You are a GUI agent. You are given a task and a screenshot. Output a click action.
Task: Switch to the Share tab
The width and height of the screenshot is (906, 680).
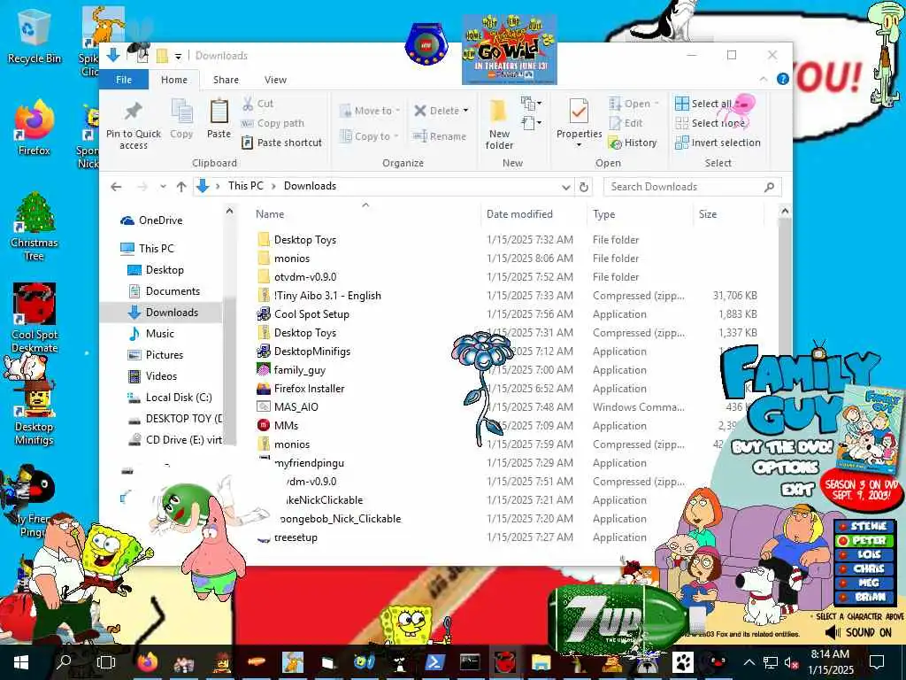pos(226,79)
